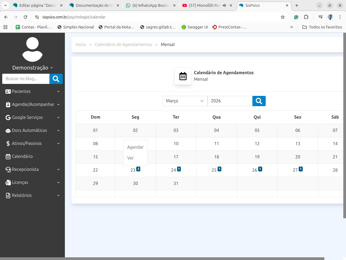
Task: Bookmark page with the star icon
Action: pyautogui.click(x=283, y=17)
